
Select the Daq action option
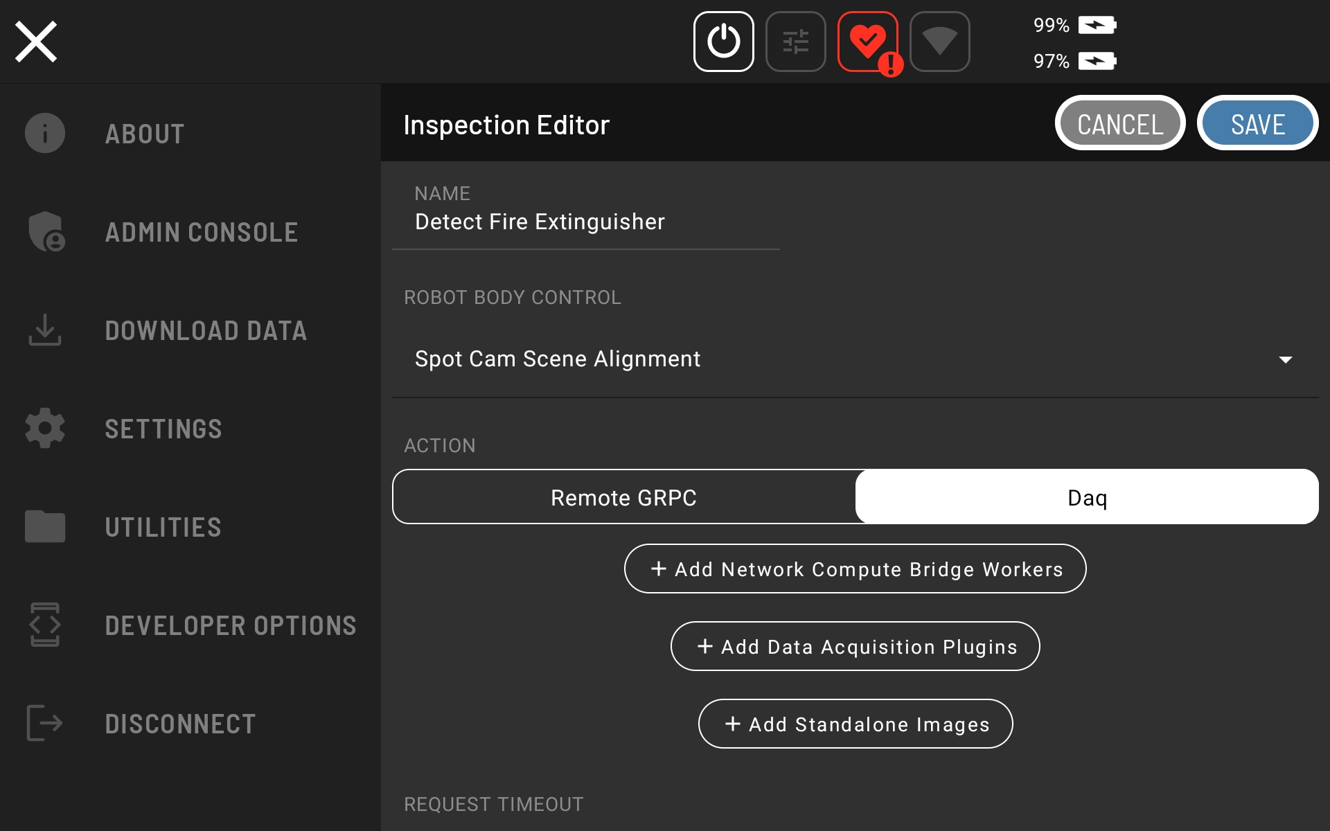pyautogui.click(x=1086, y=497)
